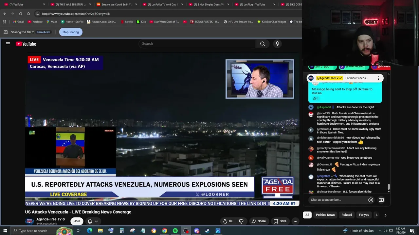
Task: Save the video with the Save button
Action: [x=280, y=221]
